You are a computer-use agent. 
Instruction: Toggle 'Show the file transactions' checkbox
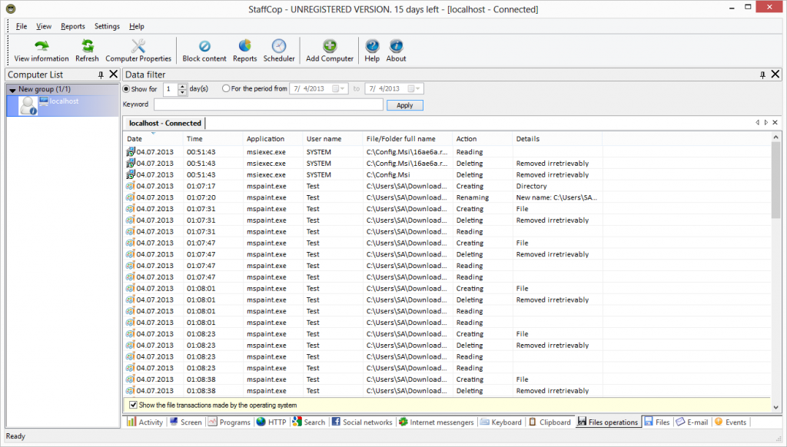(x=133, y=405)
